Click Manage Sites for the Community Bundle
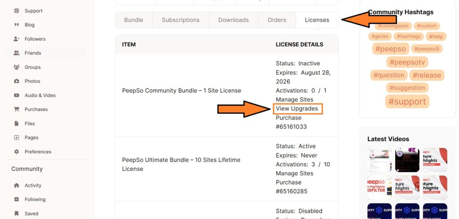Image resolution: width=459 pixels, height=219 pixels. pos(294,100)
